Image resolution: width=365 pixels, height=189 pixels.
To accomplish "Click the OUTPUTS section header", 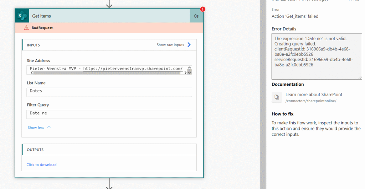I will click(109, 150).
